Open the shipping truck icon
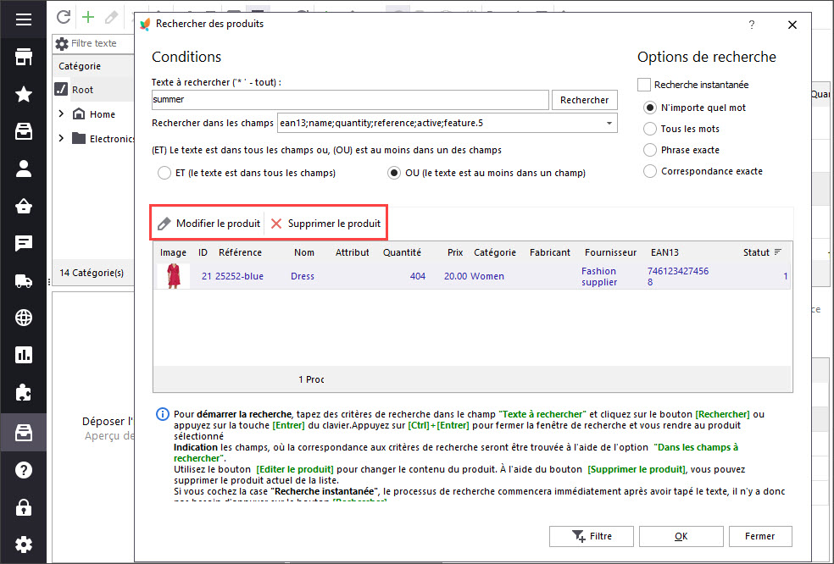Image resolution: width=834 pixels, height=564 pixels. tap(24, 280)
